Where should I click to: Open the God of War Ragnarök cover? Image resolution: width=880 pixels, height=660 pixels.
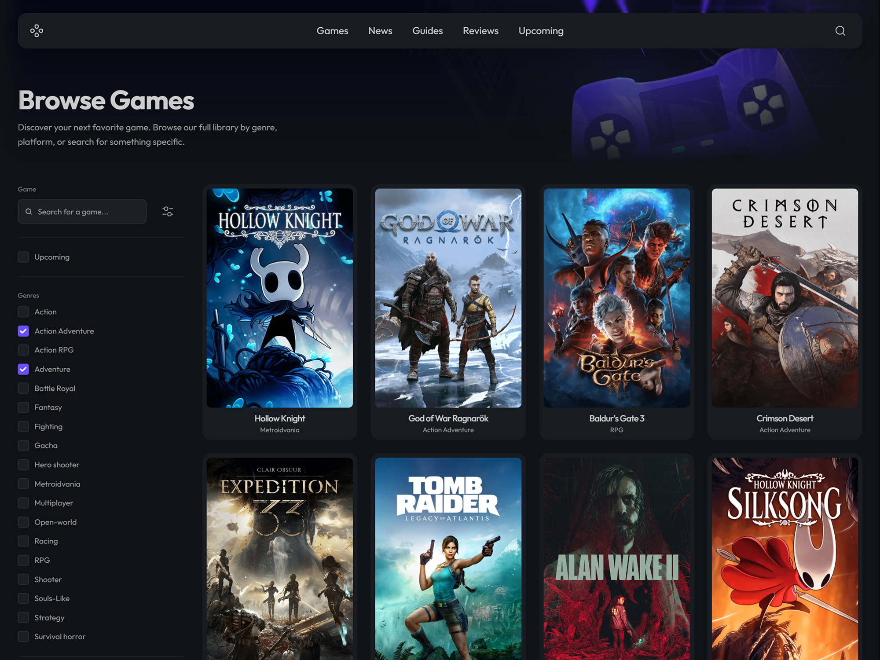click(x=448, y=298)
